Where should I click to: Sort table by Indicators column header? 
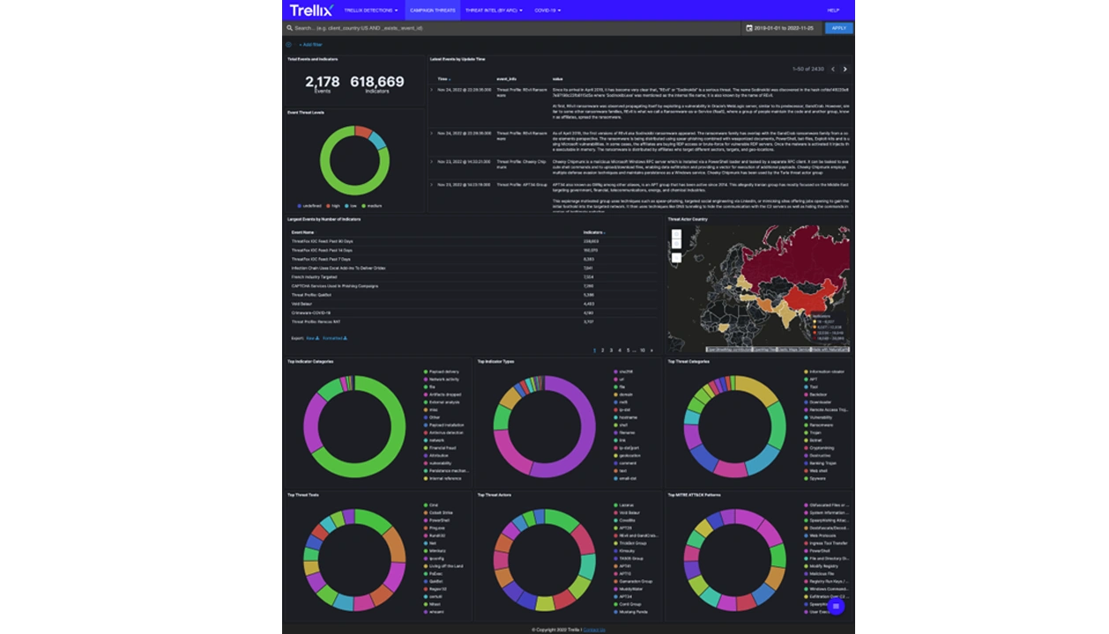(x=592, y=232)
